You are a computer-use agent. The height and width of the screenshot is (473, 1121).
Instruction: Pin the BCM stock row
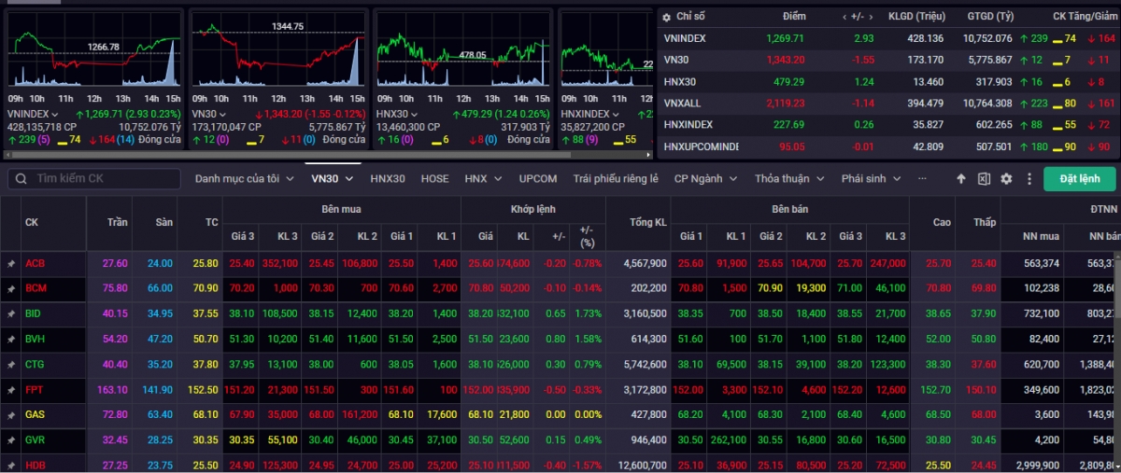11,289
